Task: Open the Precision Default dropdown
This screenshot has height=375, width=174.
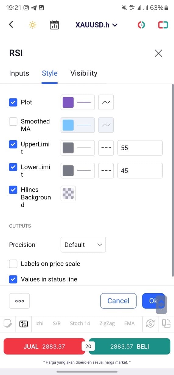Action: tap(83, 245)
